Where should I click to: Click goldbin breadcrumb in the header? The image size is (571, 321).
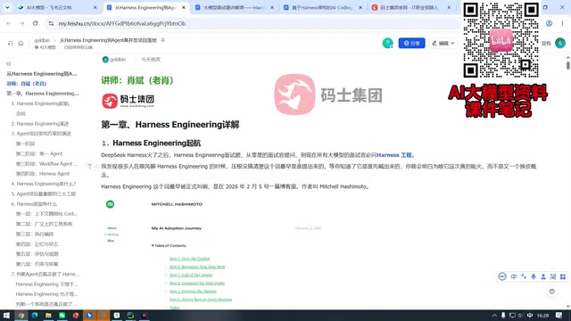[x=42, y=40]
